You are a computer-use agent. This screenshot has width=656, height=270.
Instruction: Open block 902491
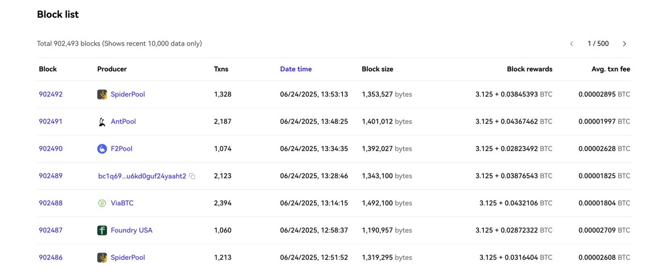51,121
